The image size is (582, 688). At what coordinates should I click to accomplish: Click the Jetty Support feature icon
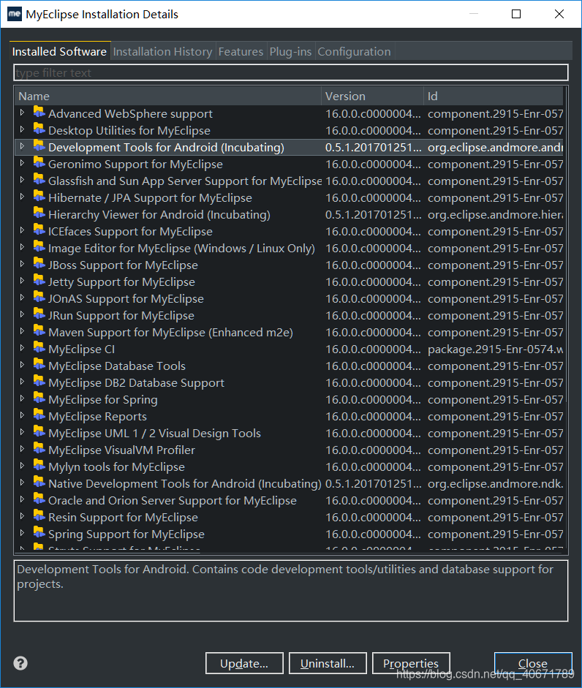click(x=39, y=281)
